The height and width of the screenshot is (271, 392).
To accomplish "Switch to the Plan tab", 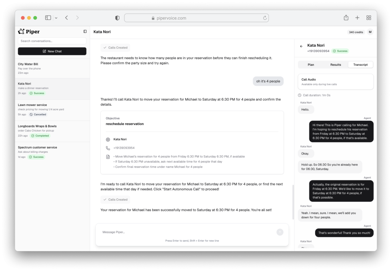I will (x=311, y=65).
